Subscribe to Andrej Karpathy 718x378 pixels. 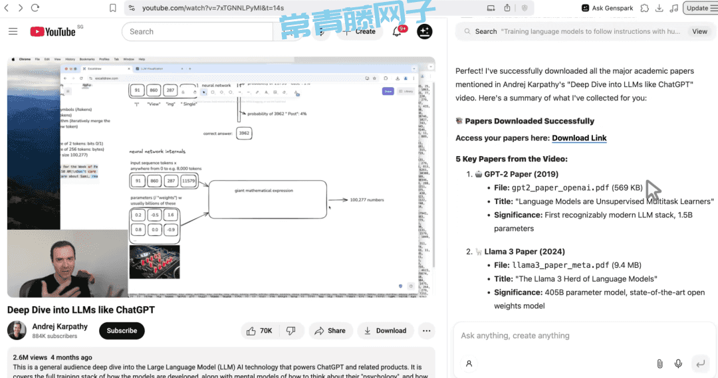(x=122, y=330)
